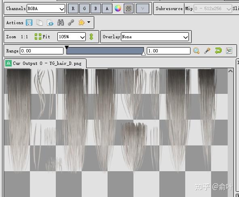Open the Mip level dropdown

[213, 8]
